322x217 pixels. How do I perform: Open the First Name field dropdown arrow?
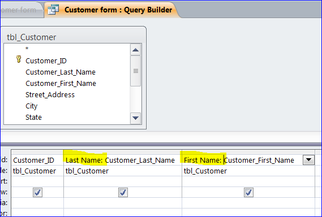coord(308,160)
